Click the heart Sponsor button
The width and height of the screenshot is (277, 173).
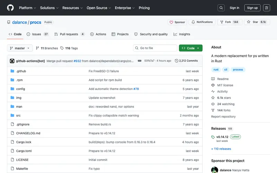point(177,22)
